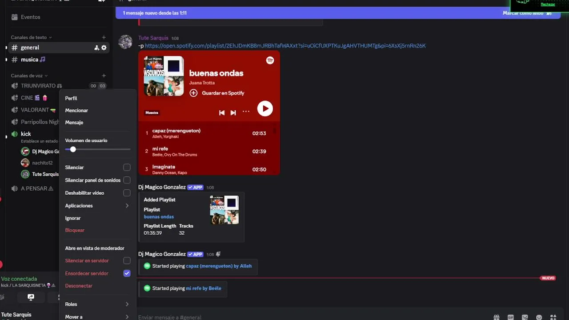The width and height of the screenshot is (569, 320).
Task: Click the Tute Sarquis message username
Action: pyautogui.click(x=153, y=38)
